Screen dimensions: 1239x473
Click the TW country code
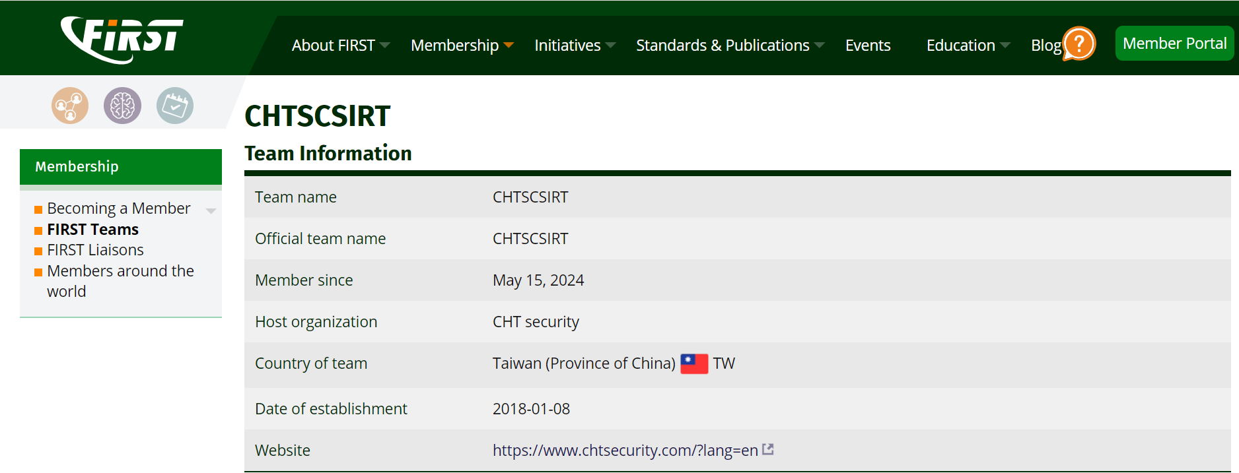point(724,363)
